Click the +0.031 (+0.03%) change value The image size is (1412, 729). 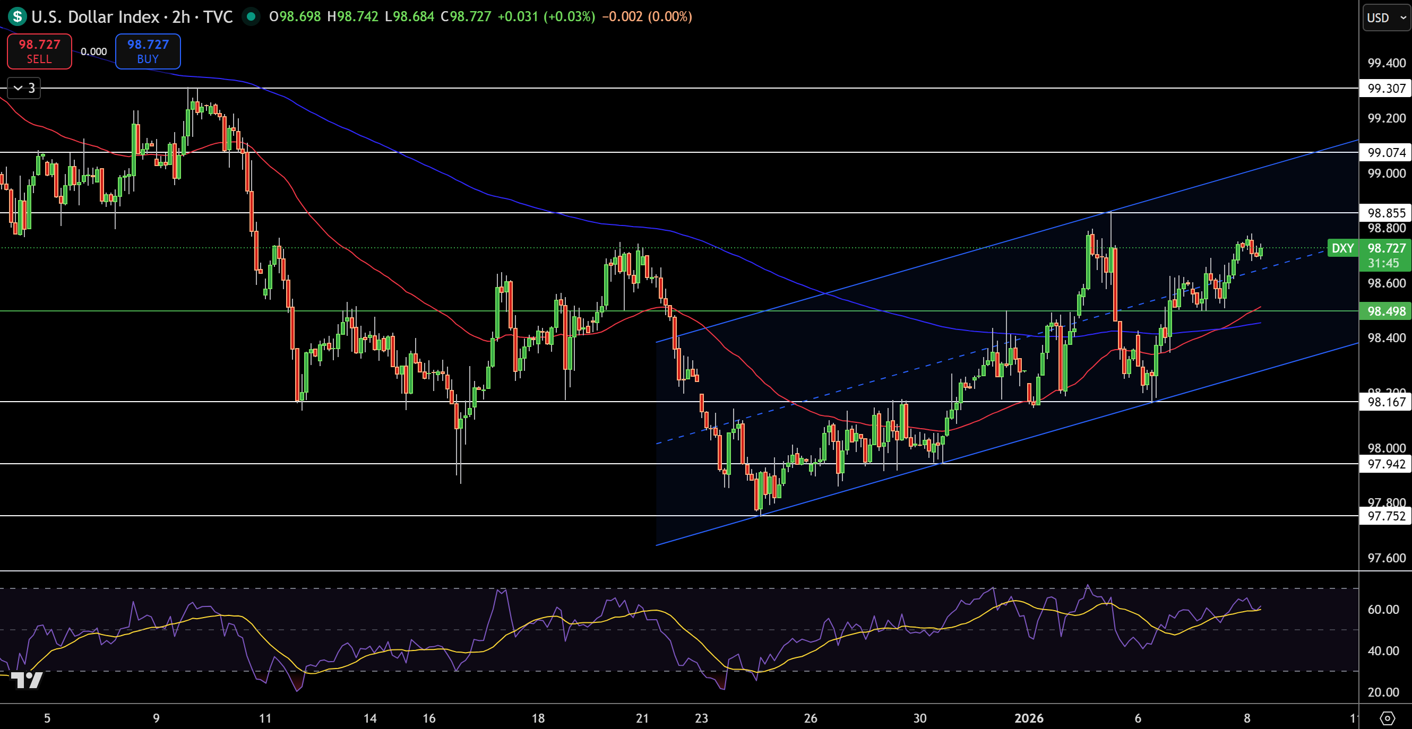click(x=546, y=16)
